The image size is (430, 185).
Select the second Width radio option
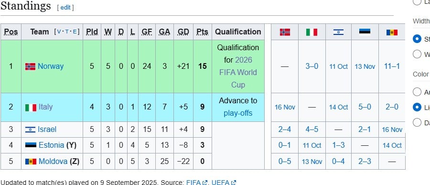click(417, 54)
